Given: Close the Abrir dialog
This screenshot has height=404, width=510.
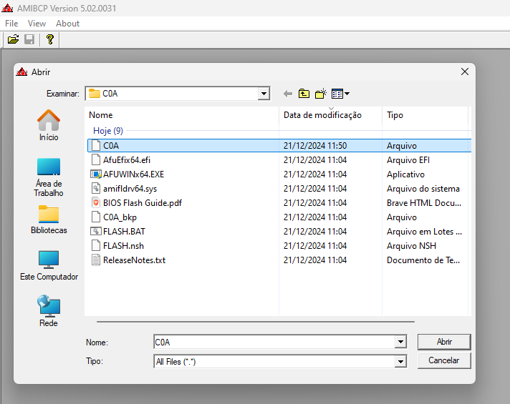Looking at the screenshot, I should pos(465,72).
